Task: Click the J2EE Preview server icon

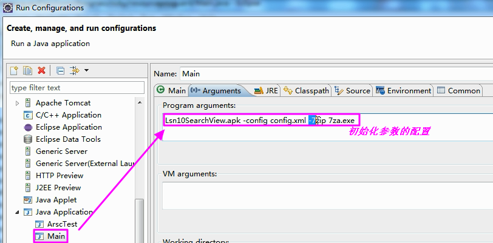Action: [28, 188]
